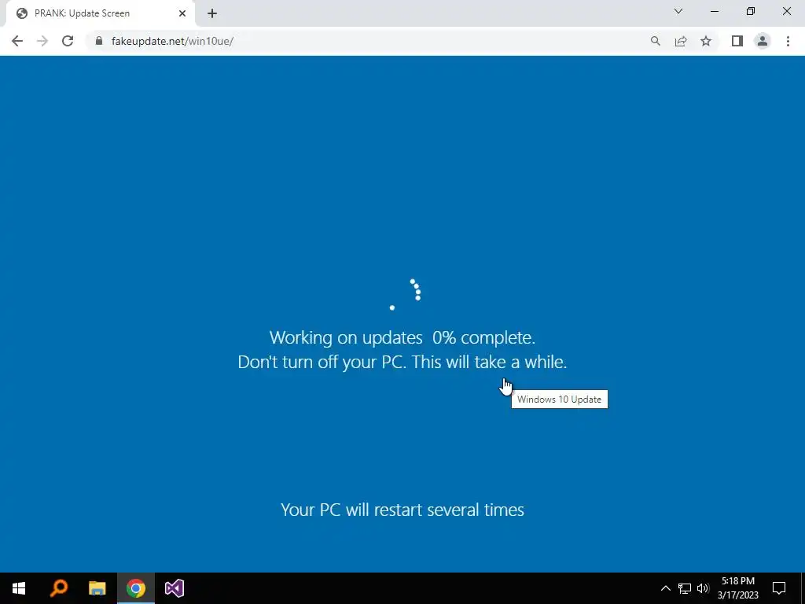Click the 5:18 PM clock and date
Viewport: 805px width, 604px height.
click(x=737, y=588)
